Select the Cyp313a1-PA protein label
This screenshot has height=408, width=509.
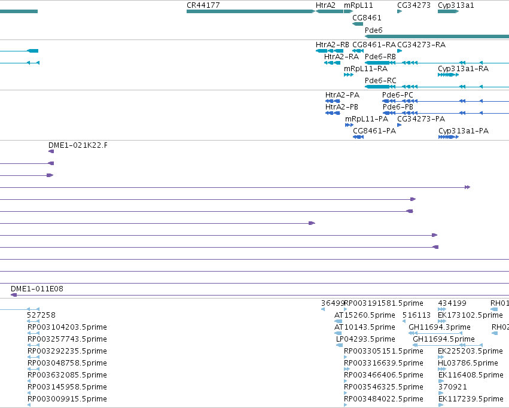[x=464, y=131]
